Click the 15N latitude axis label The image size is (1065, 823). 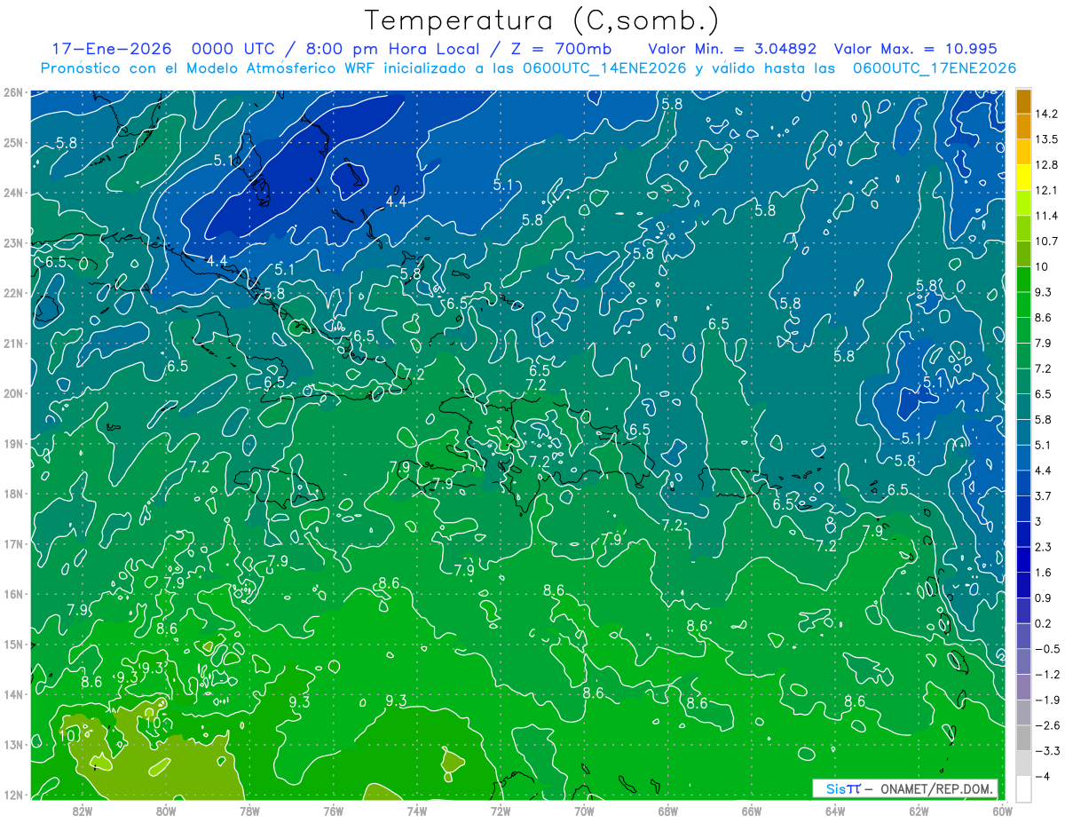coord(13,645)
